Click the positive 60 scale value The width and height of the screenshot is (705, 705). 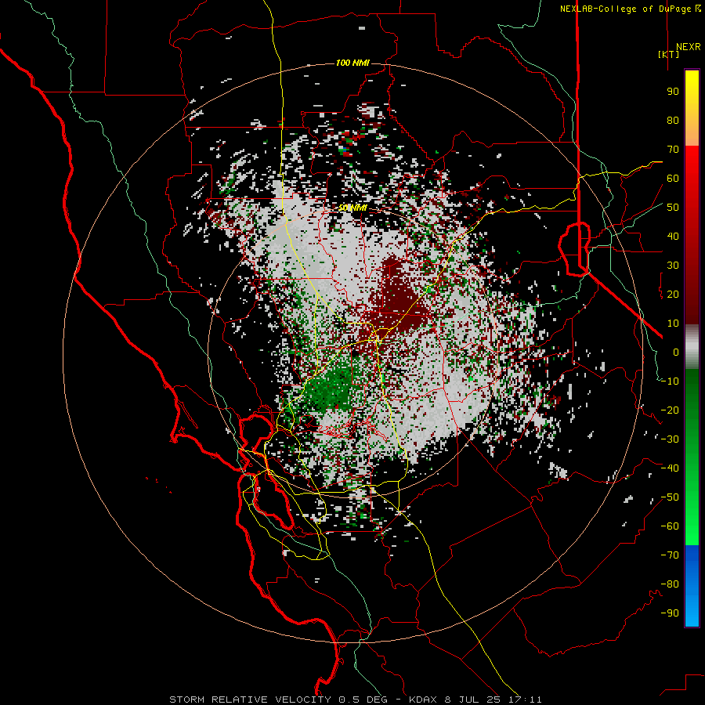[673, 178]
